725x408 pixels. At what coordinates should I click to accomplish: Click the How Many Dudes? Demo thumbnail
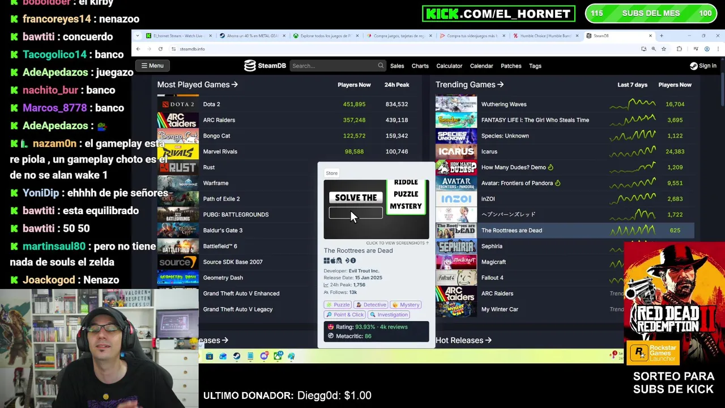[x=456, y=167]
